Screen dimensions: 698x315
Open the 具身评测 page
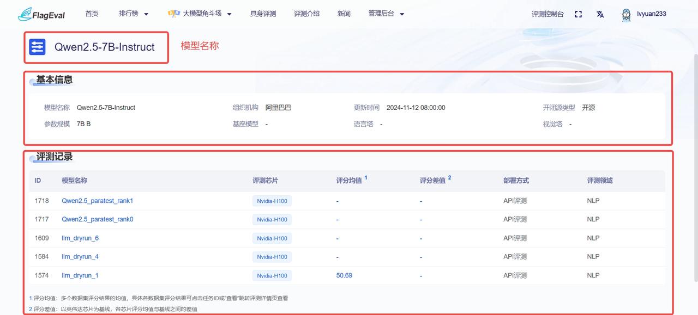coord(263,14)
